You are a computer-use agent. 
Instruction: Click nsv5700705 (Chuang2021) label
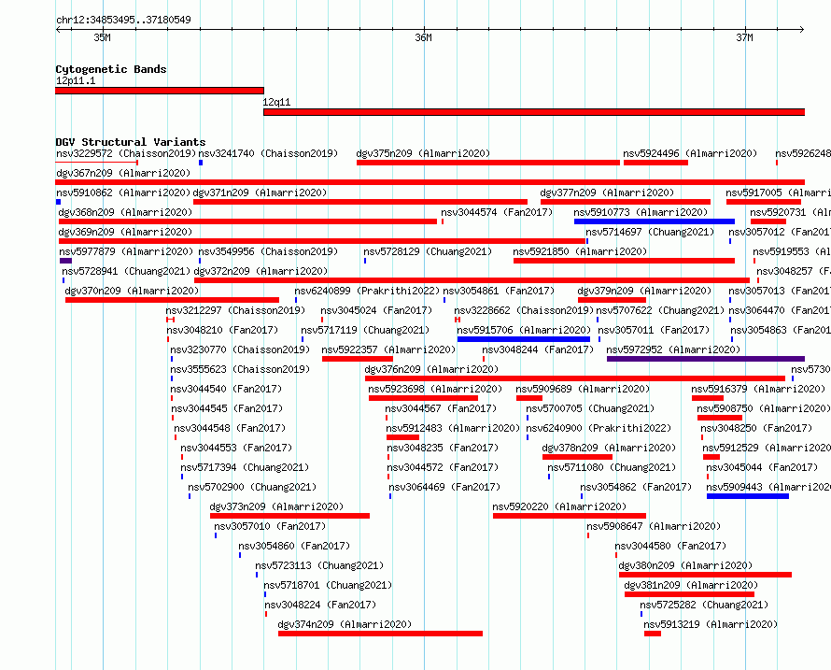tap(590, 408)
